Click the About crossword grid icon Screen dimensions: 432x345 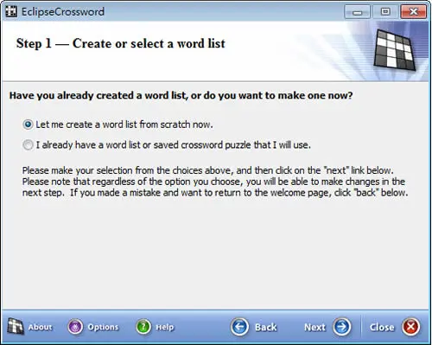(x=16, y=327)
